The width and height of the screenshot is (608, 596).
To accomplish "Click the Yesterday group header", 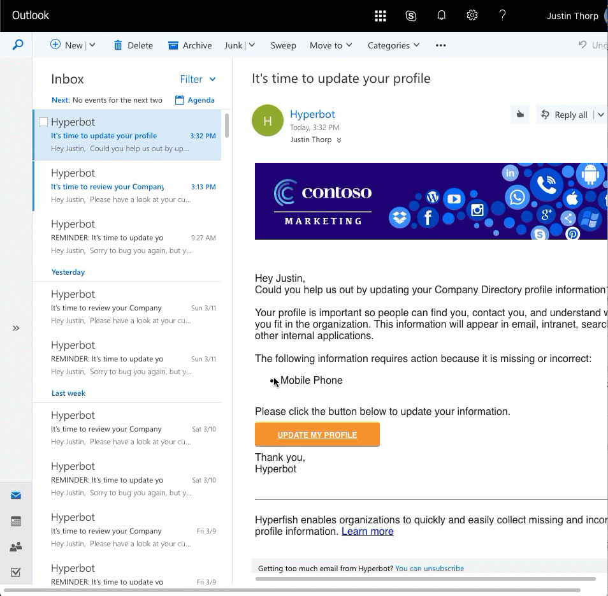I will [x=68, y=272].
